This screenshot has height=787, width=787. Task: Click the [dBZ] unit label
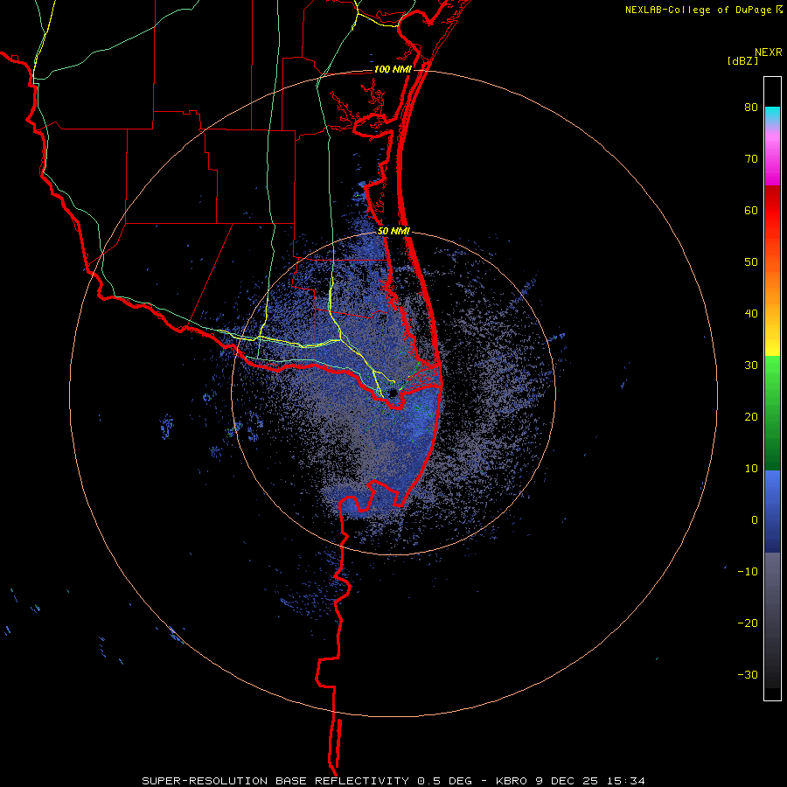(742, 61)
